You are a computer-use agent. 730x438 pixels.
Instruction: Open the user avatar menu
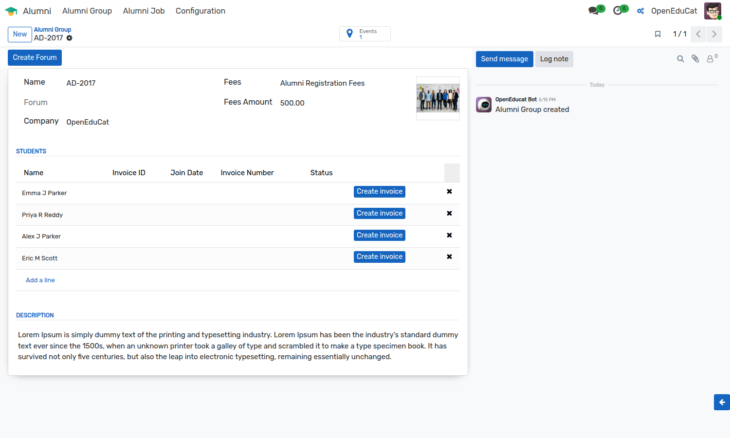pos(712,11)
